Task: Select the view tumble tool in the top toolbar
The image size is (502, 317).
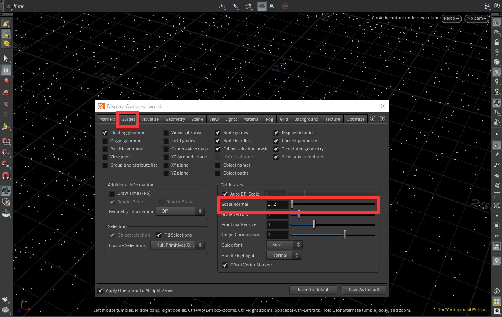Action: [x=221, y=6]
